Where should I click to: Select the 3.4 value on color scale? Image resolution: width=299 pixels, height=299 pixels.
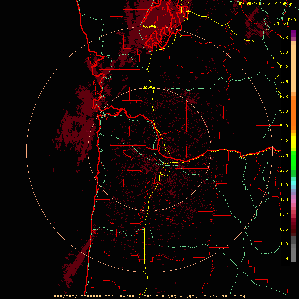tap(284, 155)
